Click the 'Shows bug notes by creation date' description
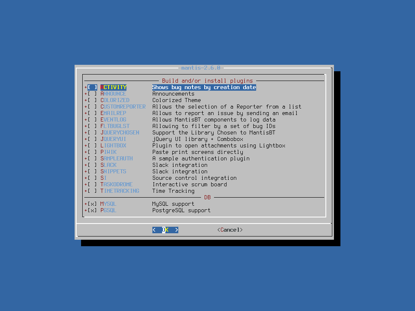Screen dimensions: 415x311 (x=204, y=87)
